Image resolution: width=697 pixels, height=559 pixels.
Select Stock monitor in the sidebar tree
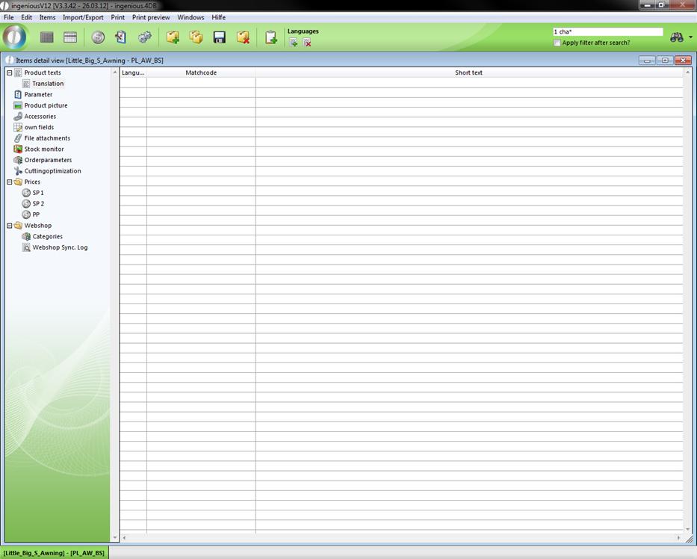click(x=43, y=149)
